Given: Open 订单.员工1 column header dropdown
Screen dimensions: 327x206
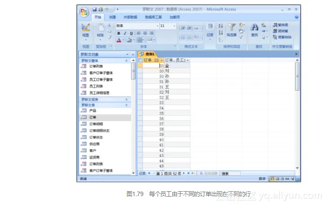Looking at the screenshot, I should (x=188, y=60).
